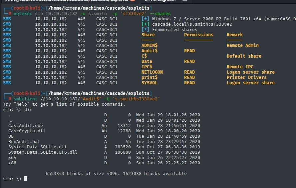
Task: Click the Share column header
Action: click(148, 35)
